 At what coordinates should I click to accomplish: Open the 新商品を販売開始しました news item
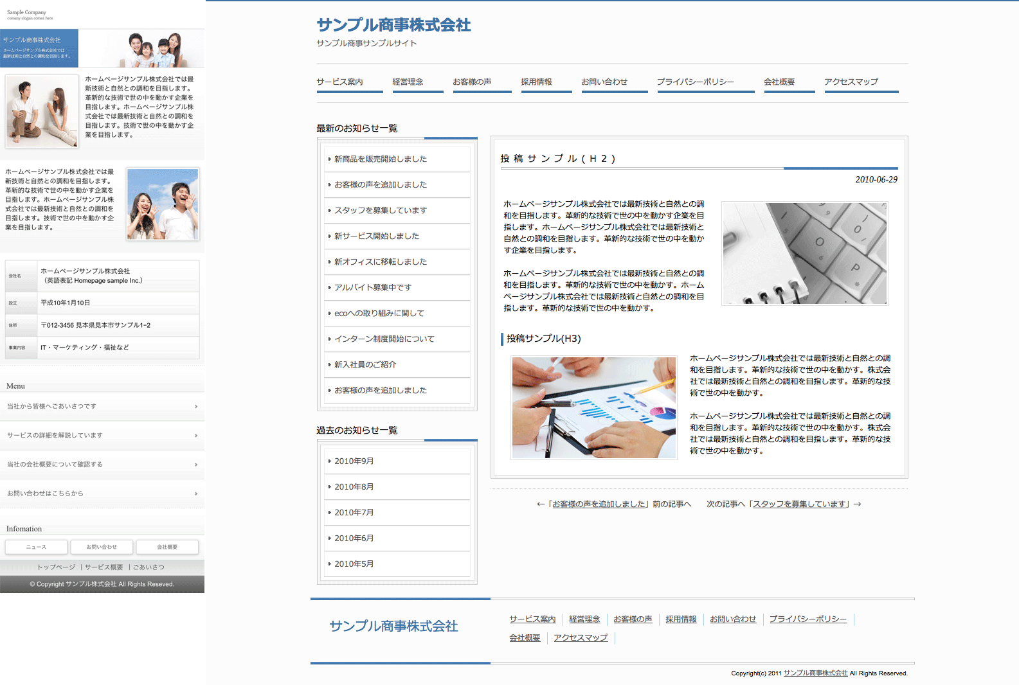coord(380,159)
